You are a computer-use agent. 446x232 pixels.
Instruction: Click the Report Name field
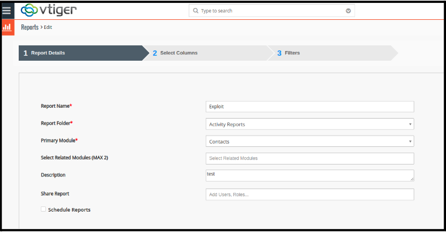coord(309,107)
